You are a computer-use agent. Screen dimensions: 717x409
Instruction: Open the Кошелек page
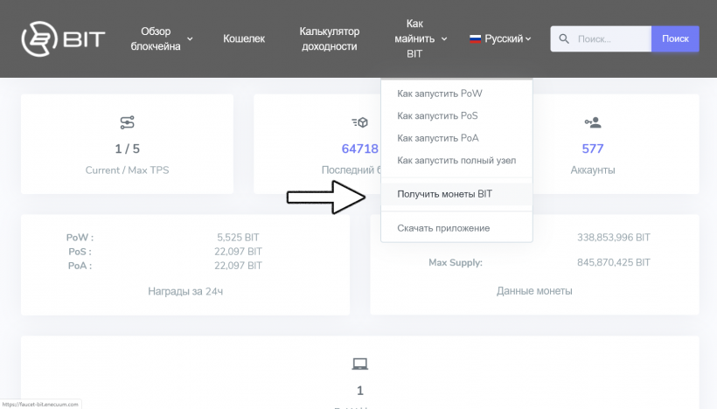(244, 38)
